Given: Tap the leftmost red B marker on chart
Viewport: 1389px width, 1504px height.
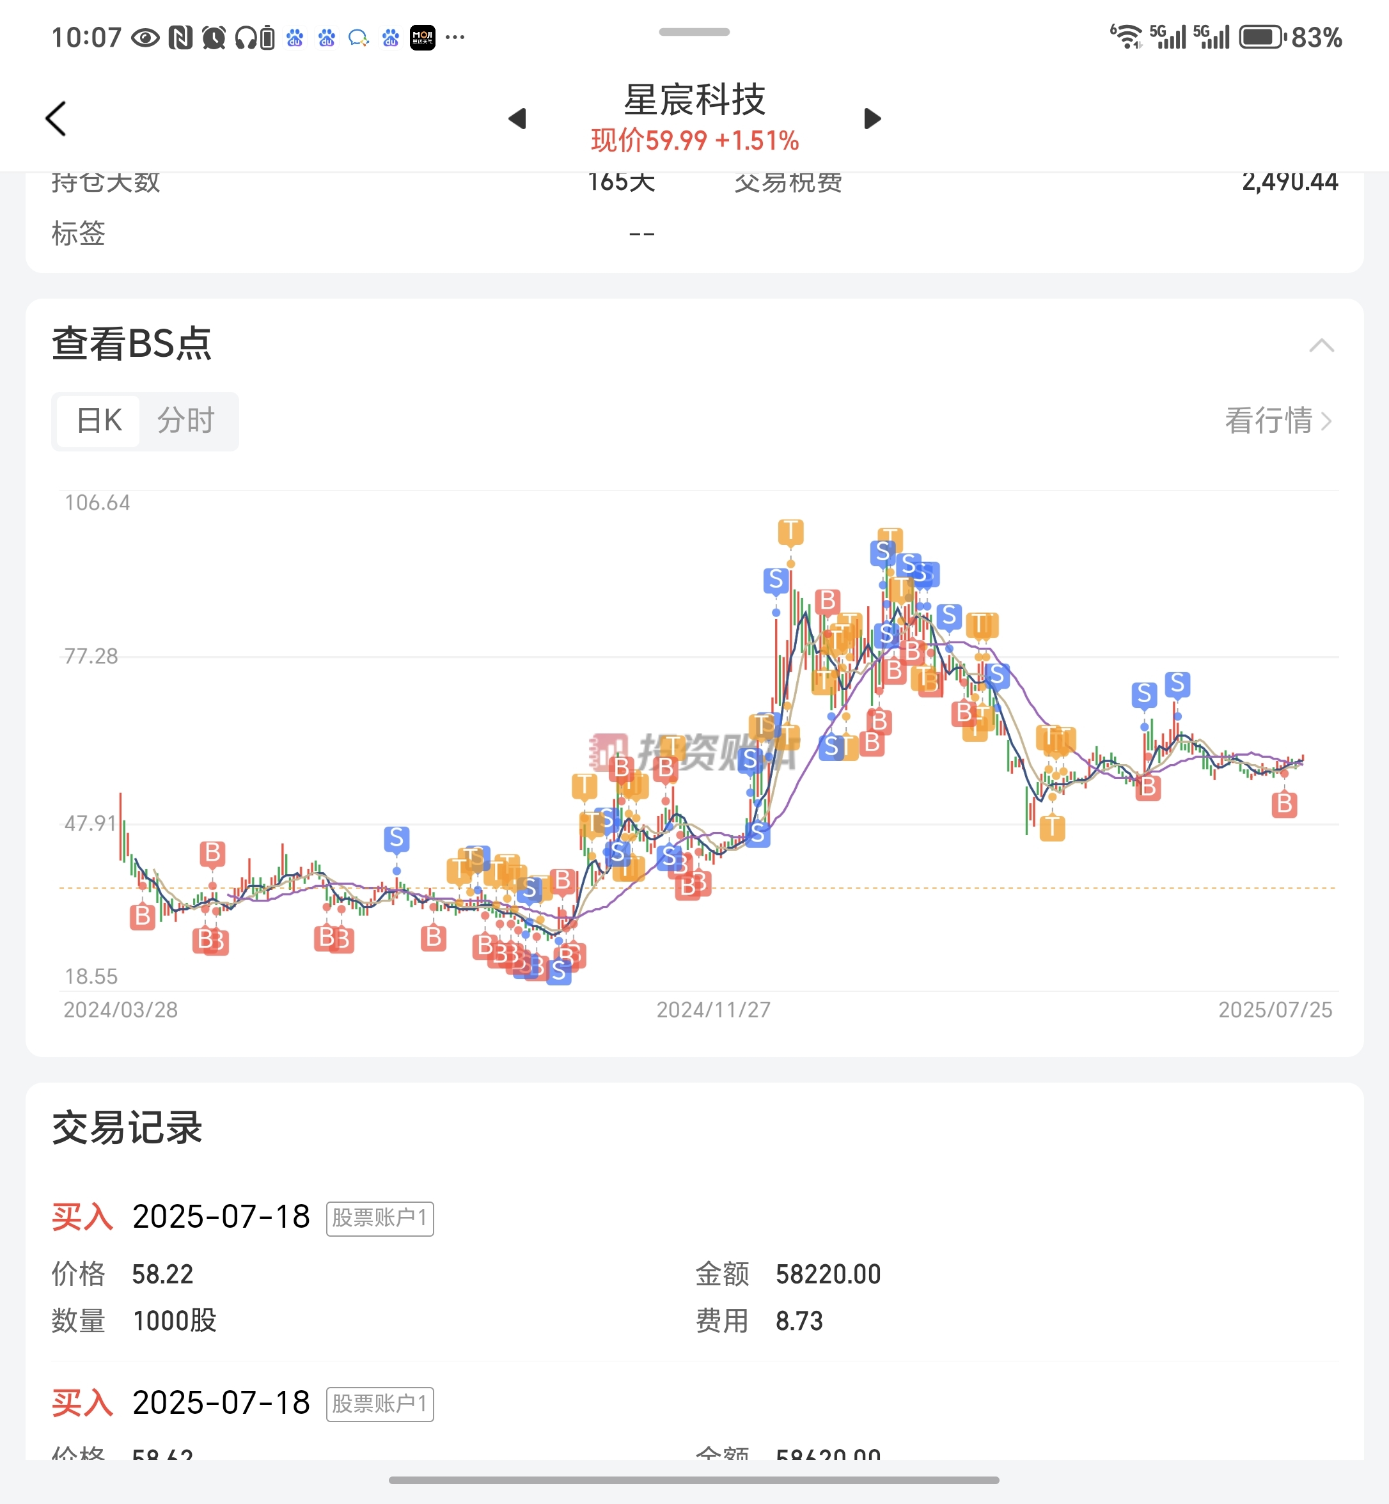Looking at the screenshot, I should point(142,916).
